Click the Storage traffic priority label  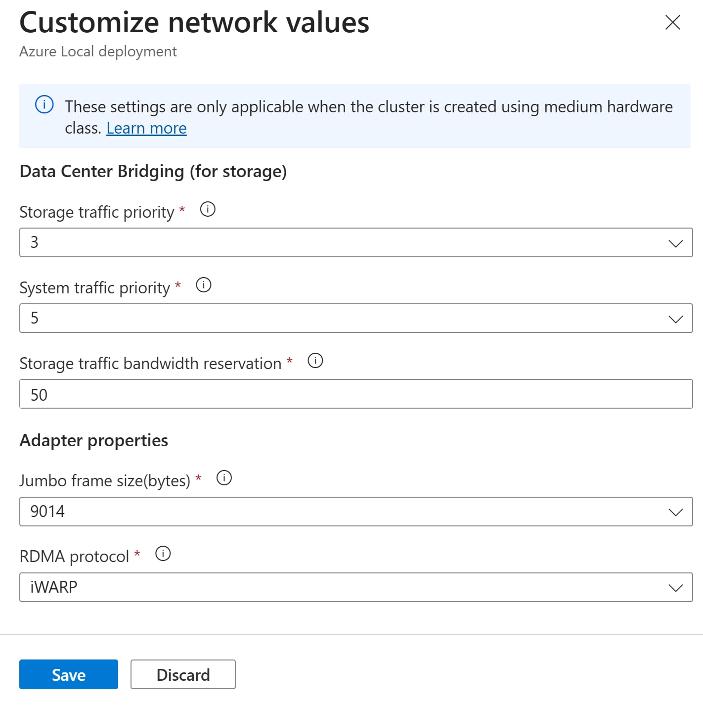coord(97,212)
